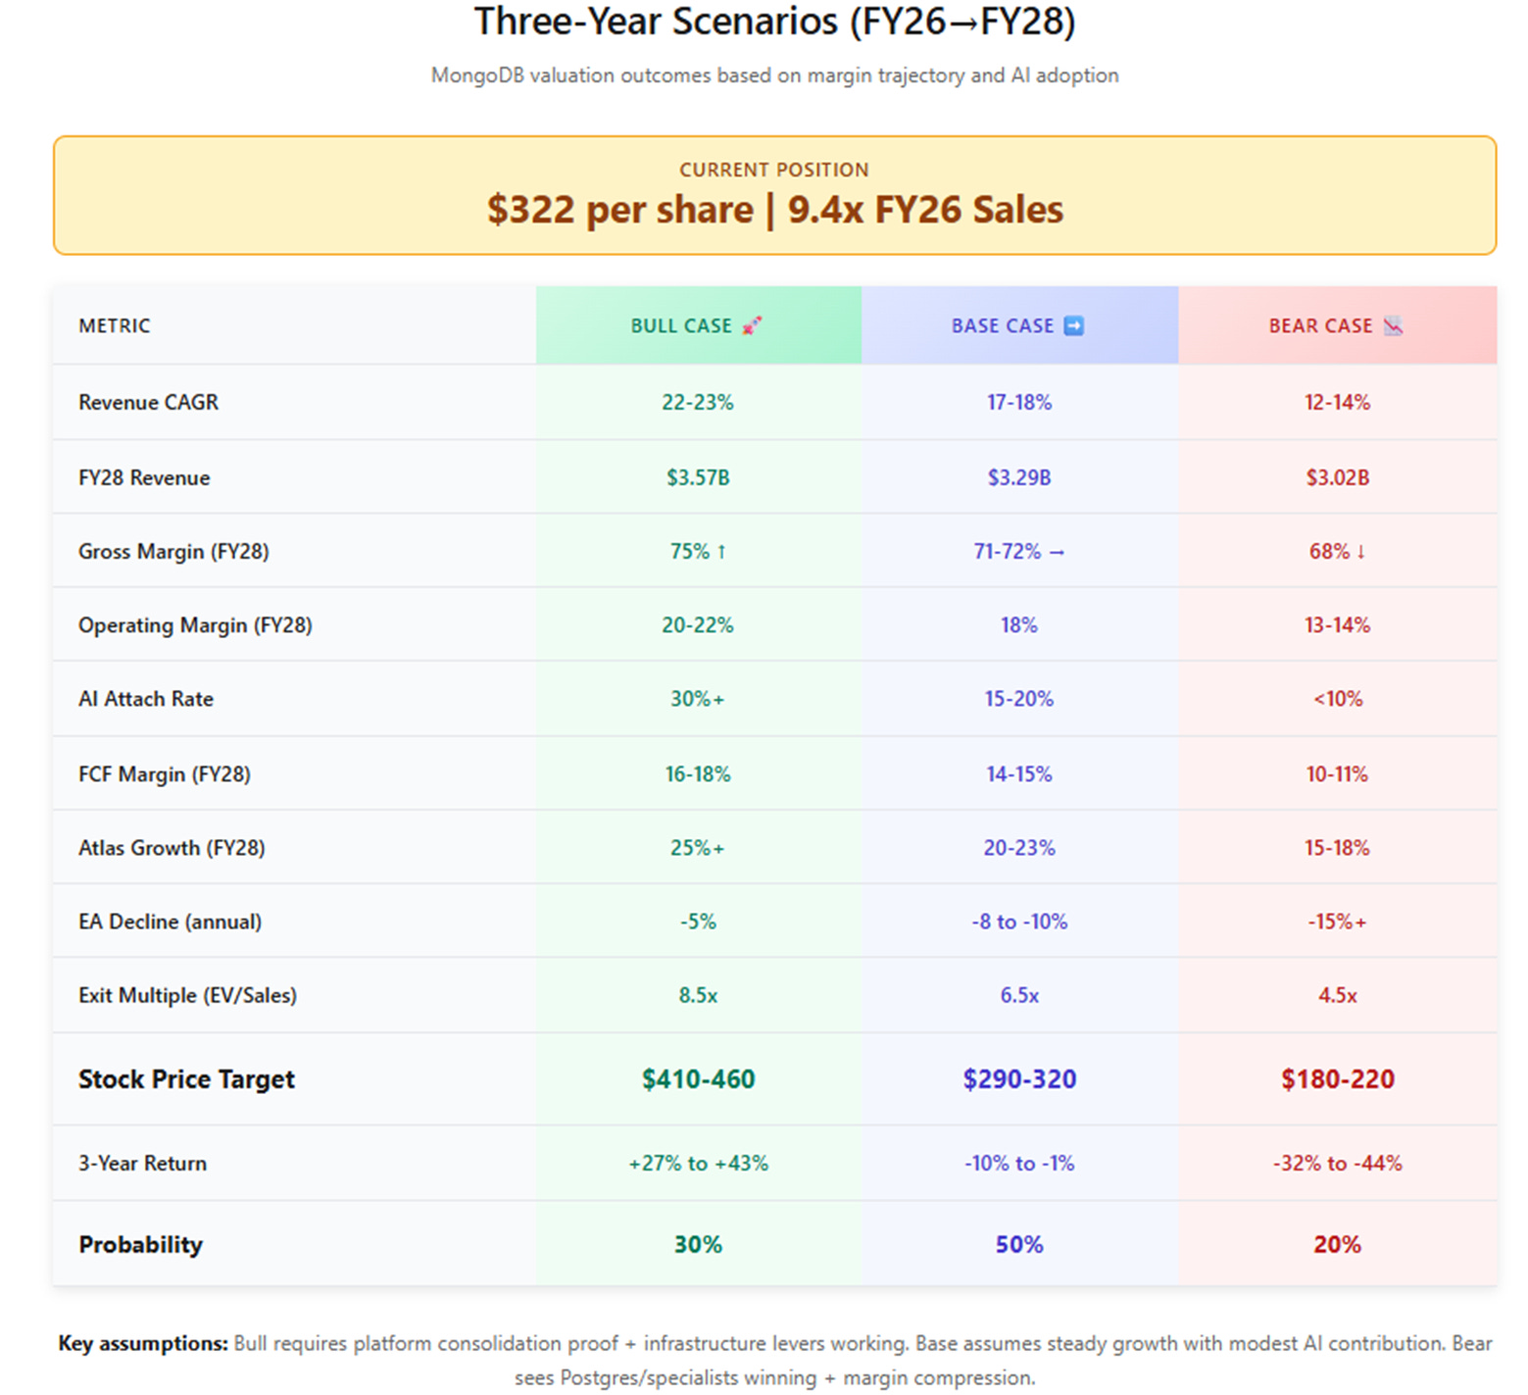Select the METRIC column header
The image size is (1528, 1395).
point(115,325)
